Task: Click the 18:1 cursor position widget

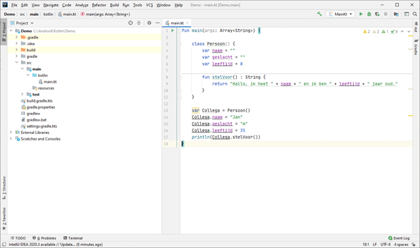Action: 366,245
